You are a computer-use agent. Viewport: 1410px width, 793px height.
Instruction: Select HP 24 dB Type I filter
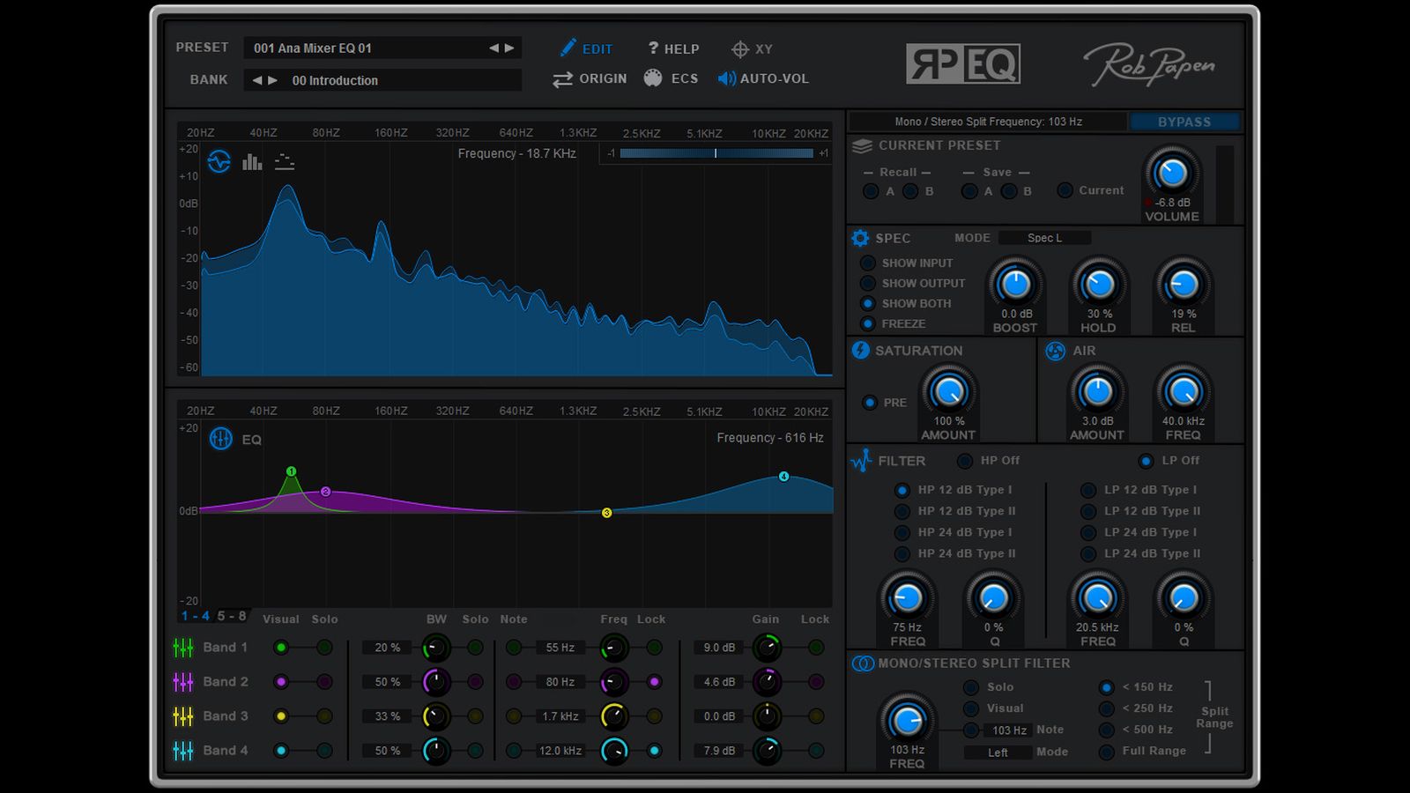coord(902,532)
